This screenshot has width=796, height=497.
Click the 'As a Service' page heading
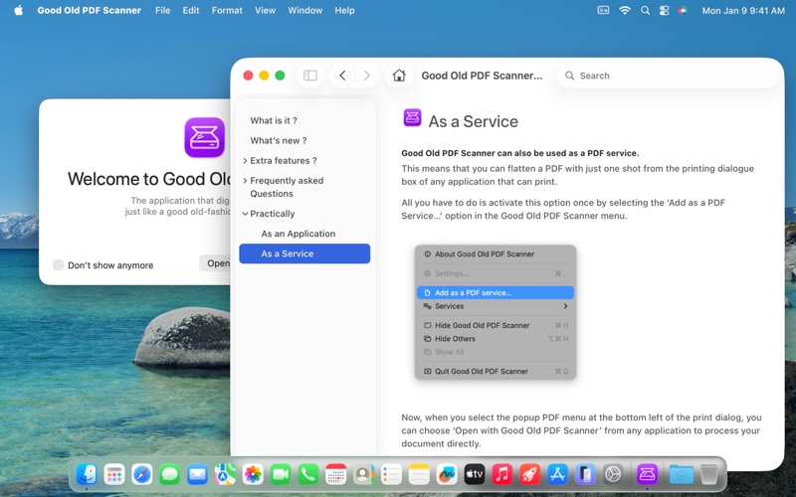pos(474,121)
